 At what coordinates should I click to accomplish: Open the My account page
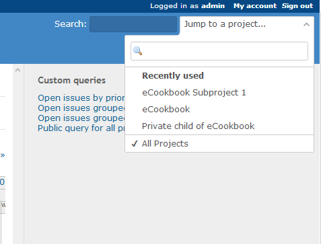coord(255,6)
